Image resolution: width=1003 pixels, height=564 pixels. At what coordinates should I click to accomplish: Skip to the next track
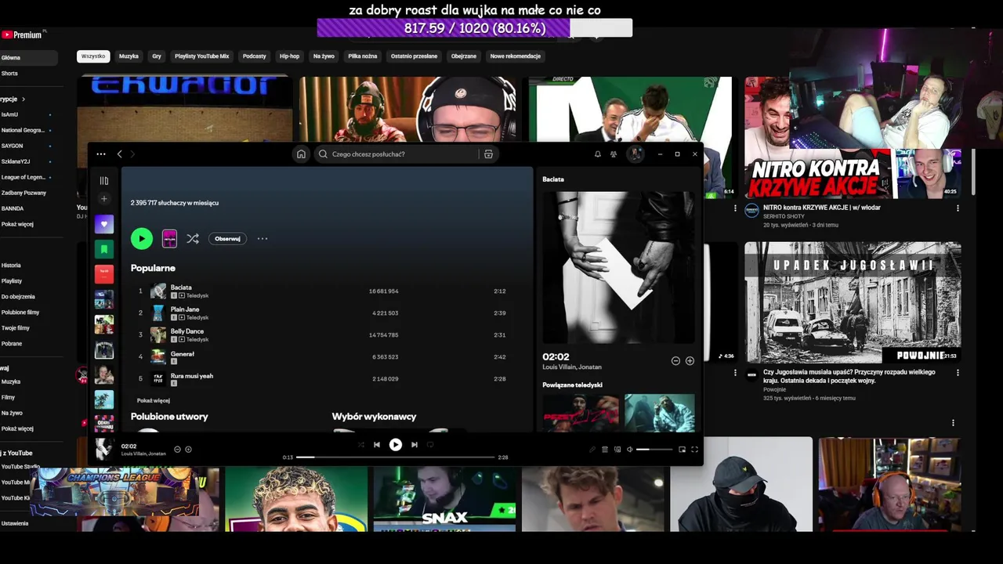(x=415, y=445)
